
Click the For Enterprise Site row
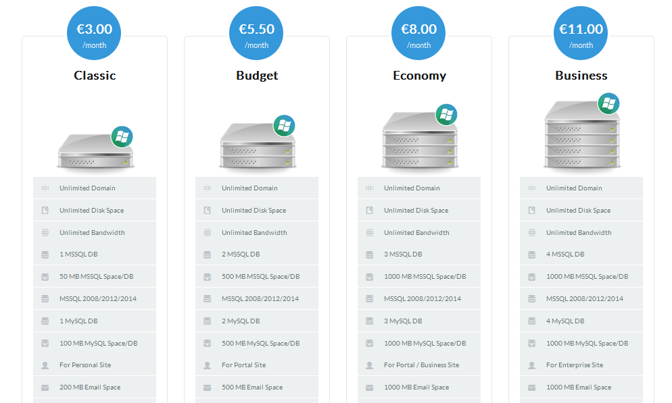pyautogui.click(x=581, y=365)
